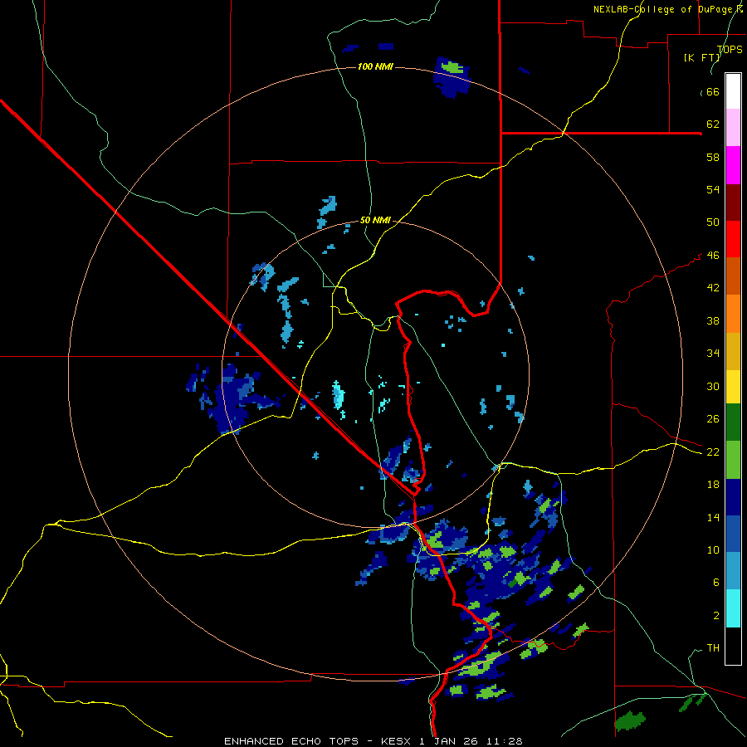
Task: Click the "30" legend value
Action: [713, 386]
